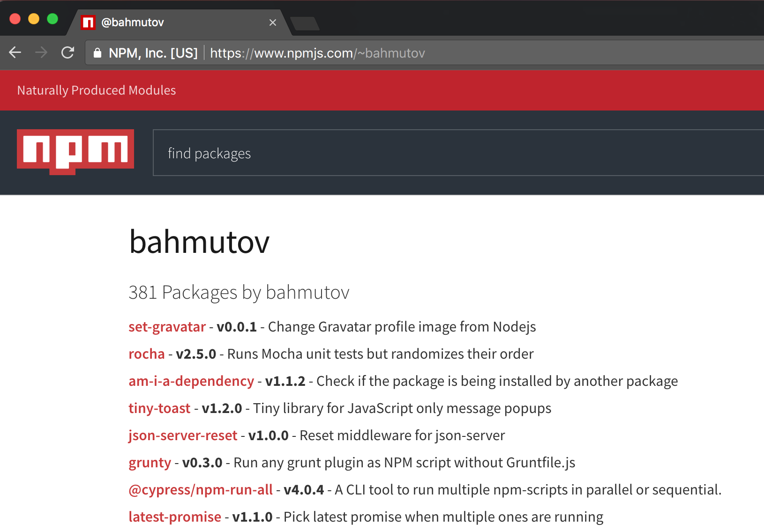The width and height of the screenshot is (764, 531).
Task: Click the v0.0.1 version of set-gravatar
Action: pos(237,327)
